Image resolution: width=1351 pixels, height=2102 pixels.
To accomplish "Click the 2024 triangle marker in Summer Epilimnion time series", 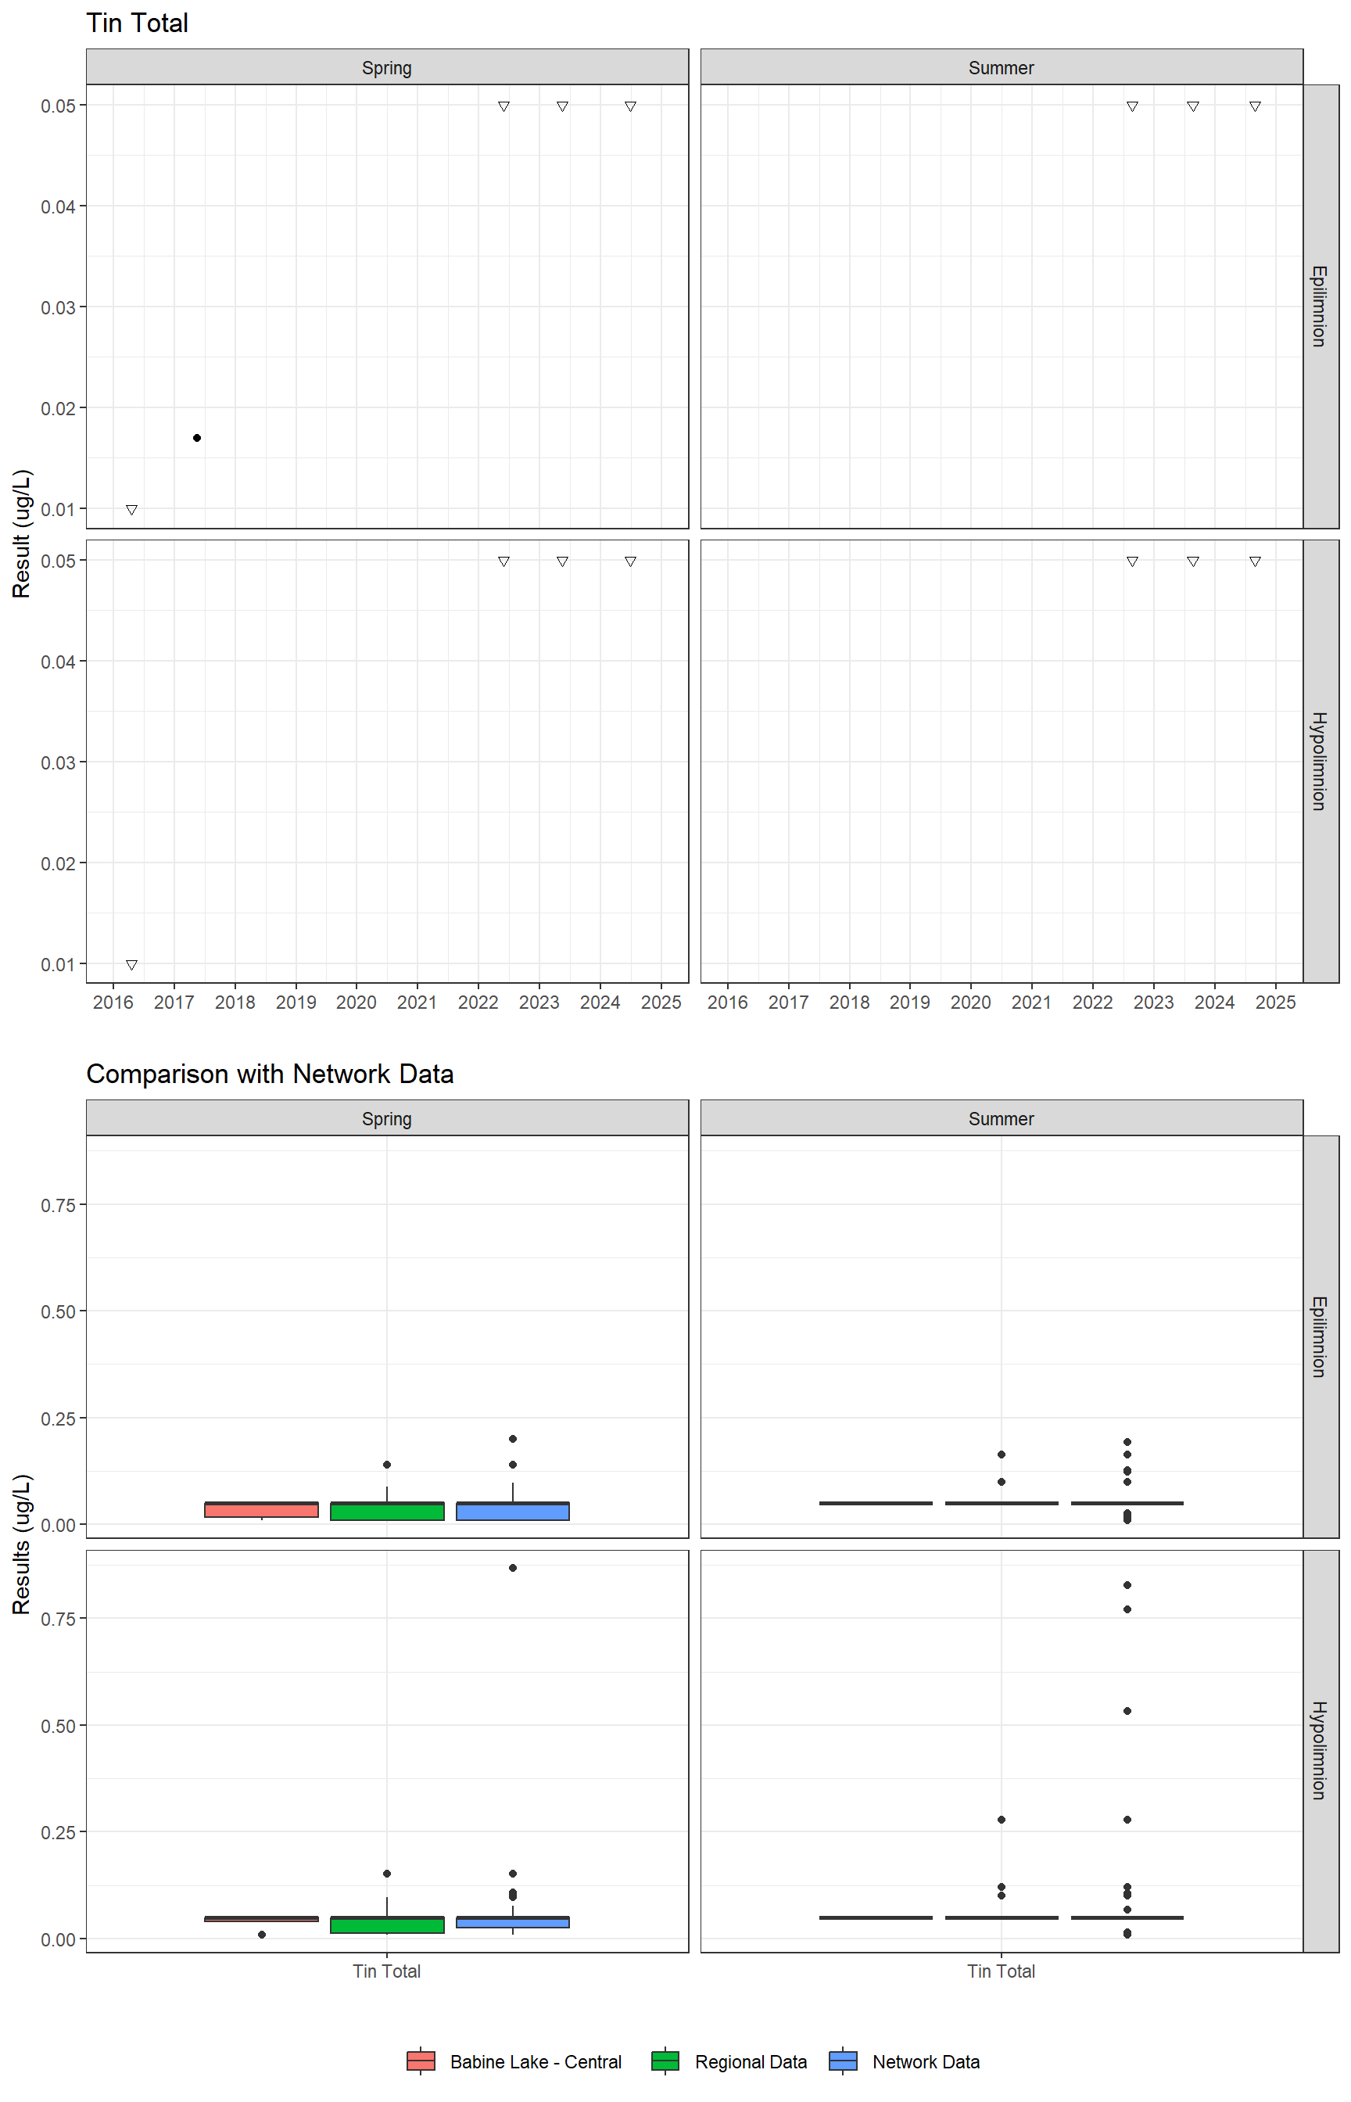I will click(1256, 106).
